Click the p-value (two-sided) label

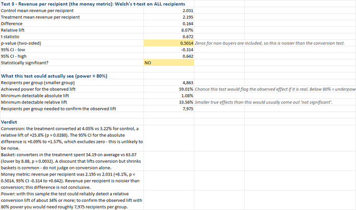pyautogui.click(x=21, y=43)
